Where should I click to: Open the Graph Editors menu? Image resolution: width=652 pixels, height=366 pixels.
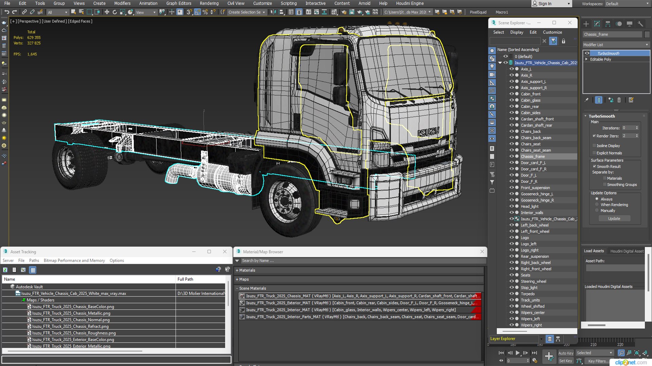click(x=179, y=3)
